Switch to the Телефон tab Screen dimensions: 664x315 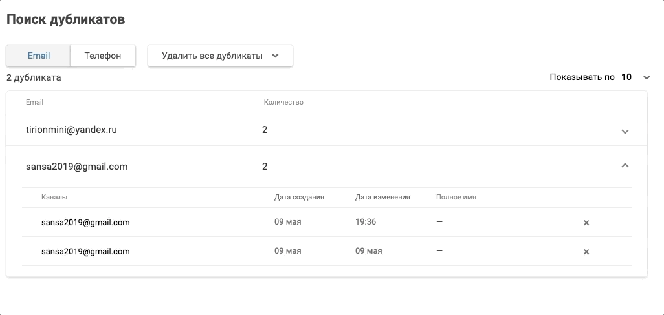pos(103,56)
